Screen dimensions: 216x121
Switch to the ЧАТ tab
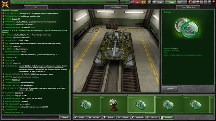point(36,7)
